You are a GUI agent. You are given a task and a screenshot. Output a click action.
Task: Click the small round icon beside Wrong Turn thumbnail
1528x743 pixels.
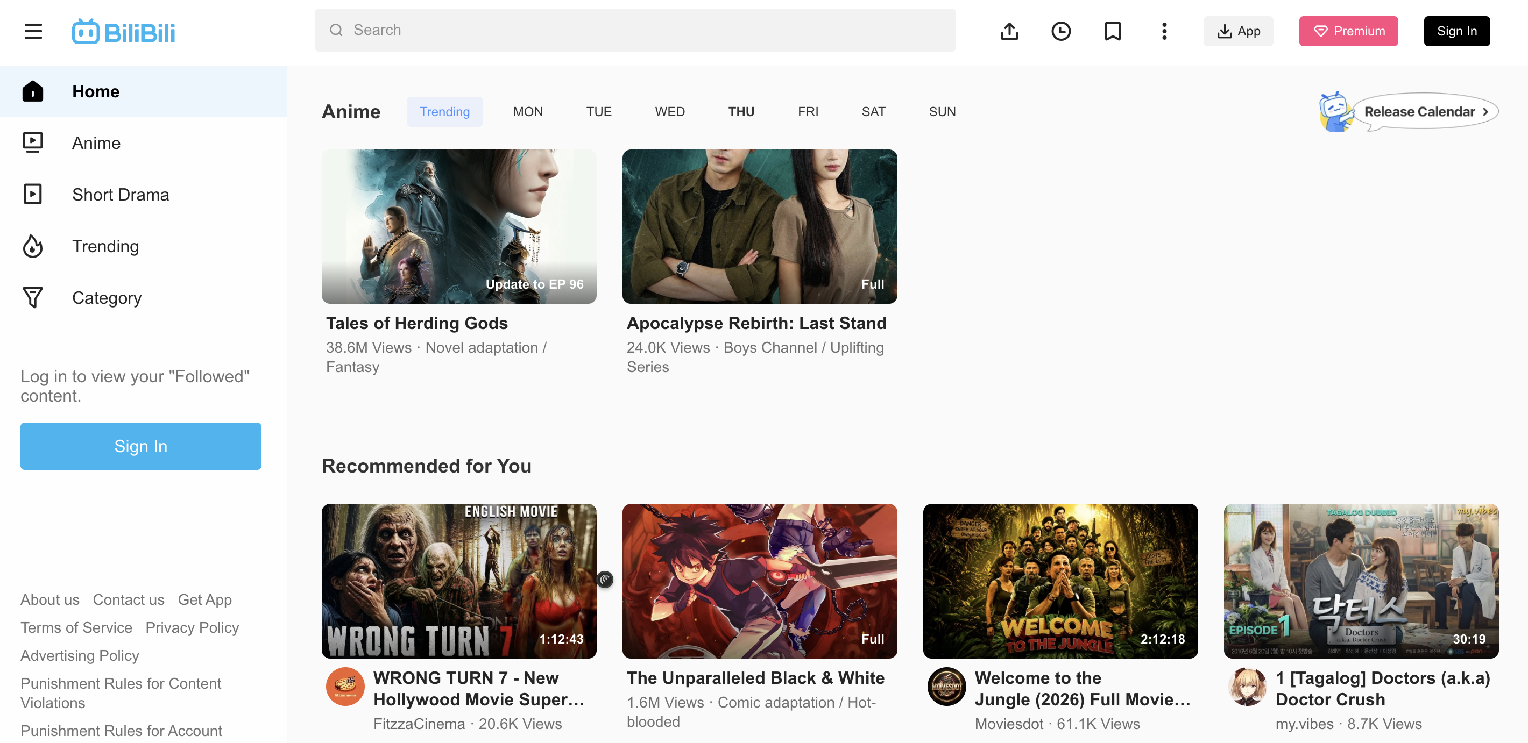click(604, 579)
